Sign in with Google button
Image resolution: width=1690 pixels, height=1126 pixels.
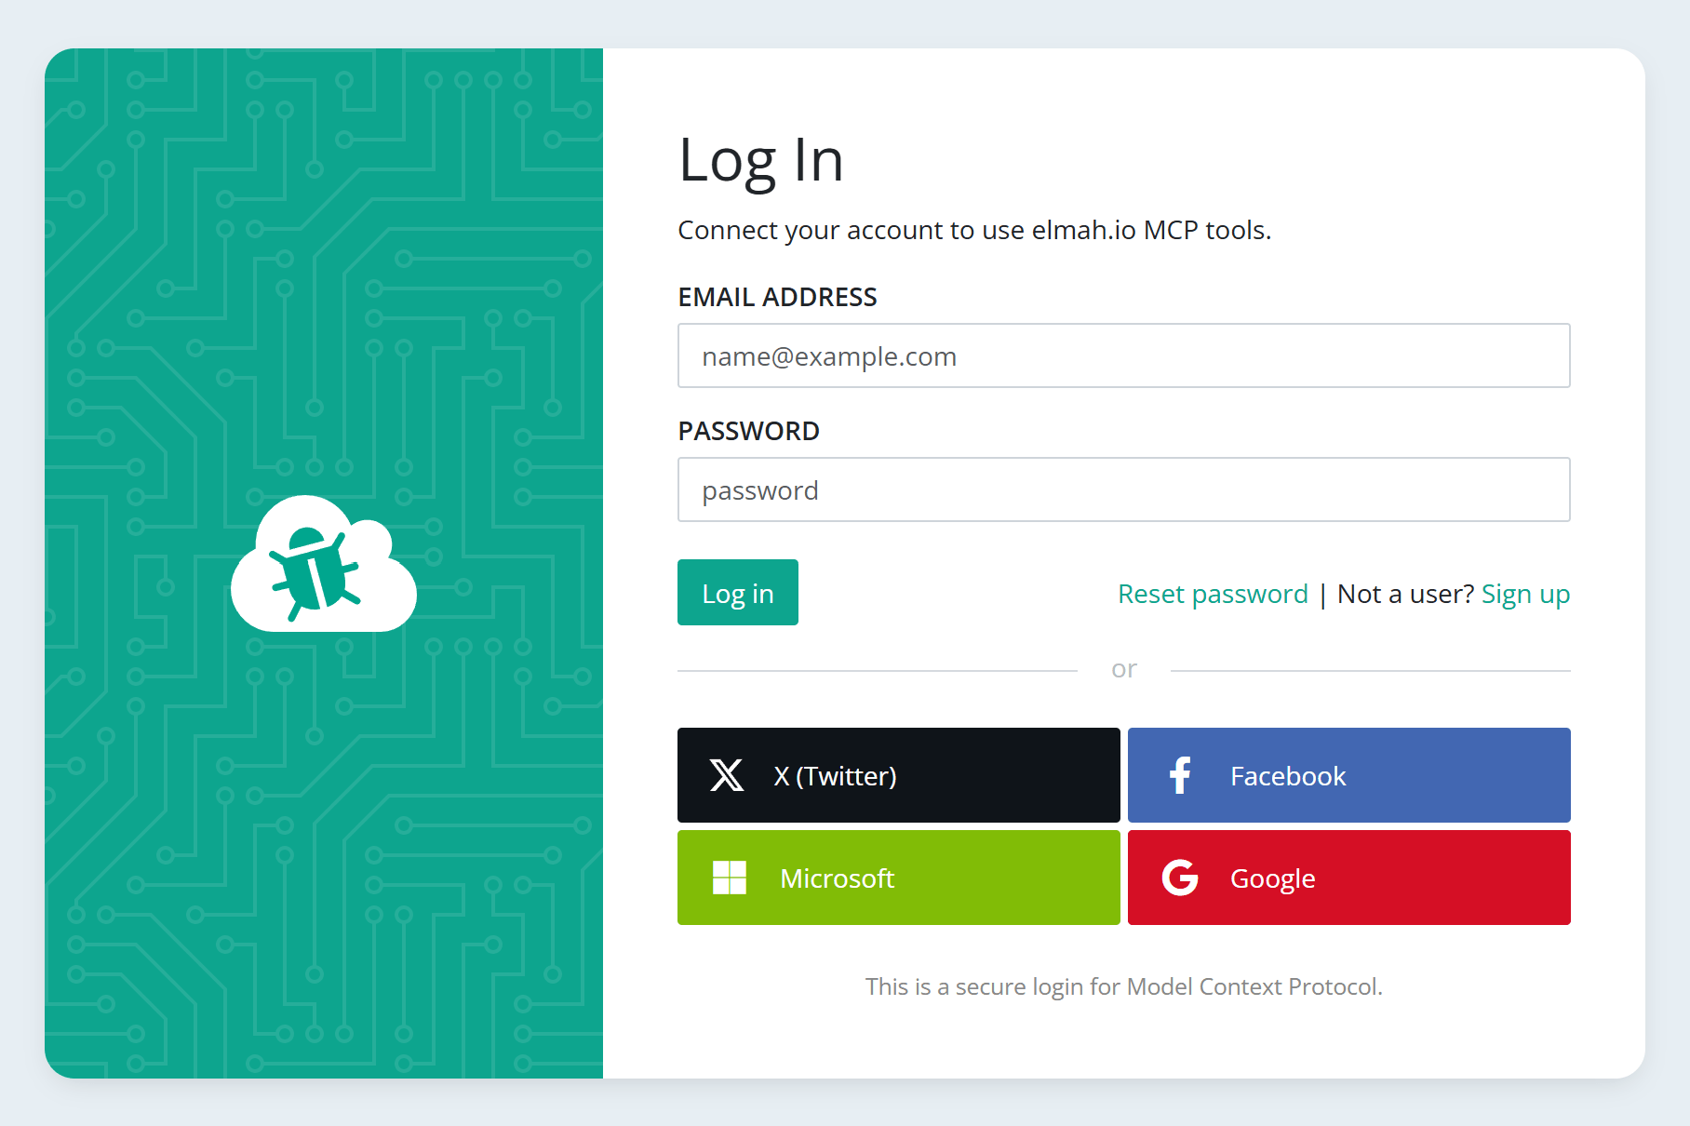tap(1348, 878)
